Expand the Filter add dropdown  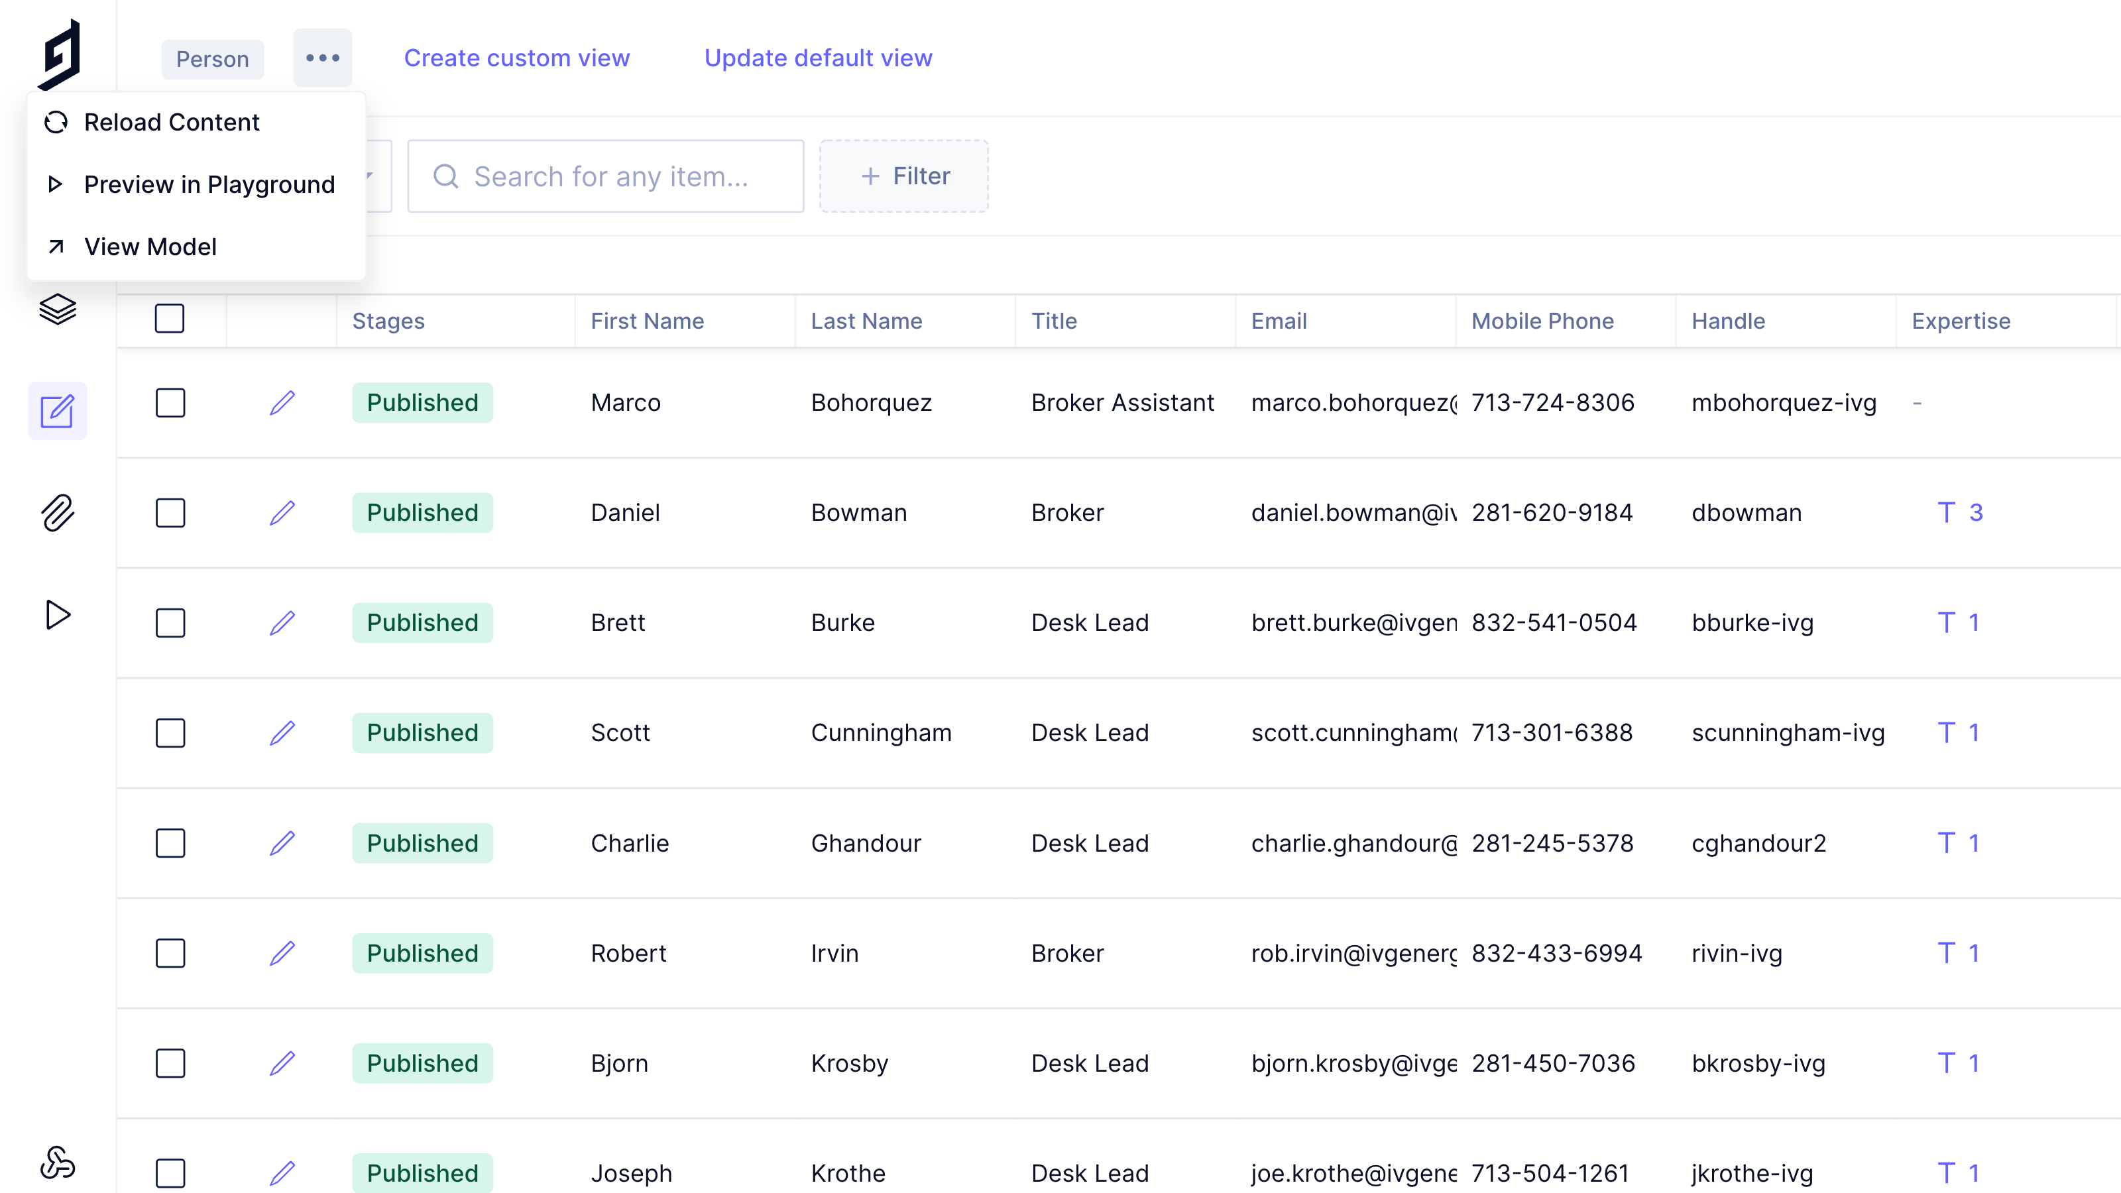[x=904, y=176]
